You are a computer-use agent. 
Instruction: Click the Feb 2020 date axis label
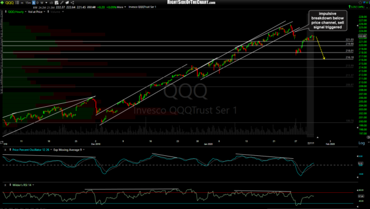(x=330, y=144)
